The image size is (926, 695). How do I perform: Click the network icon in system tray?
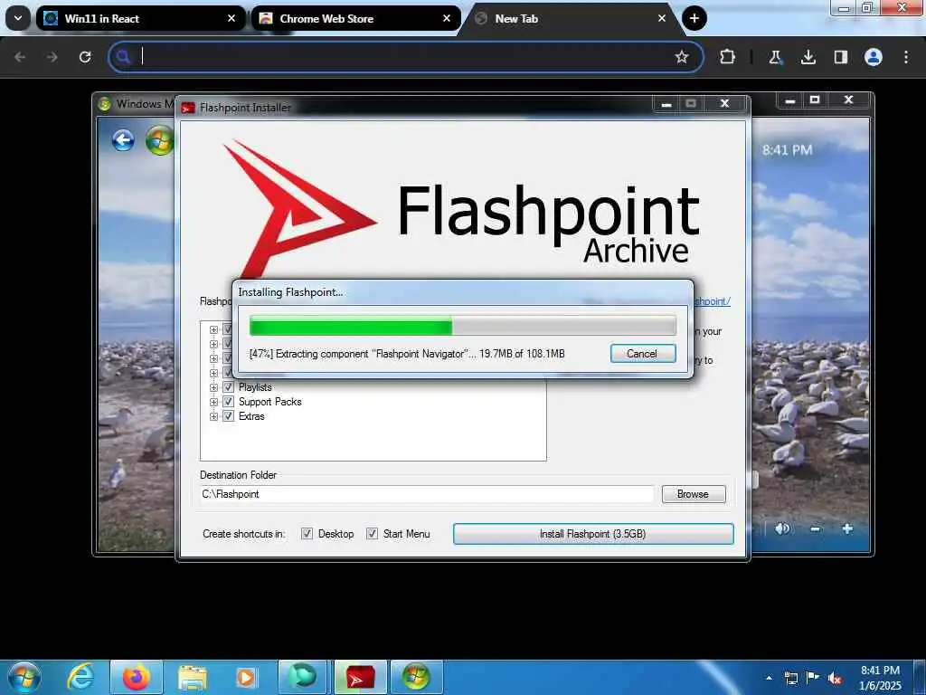[791, 678]
